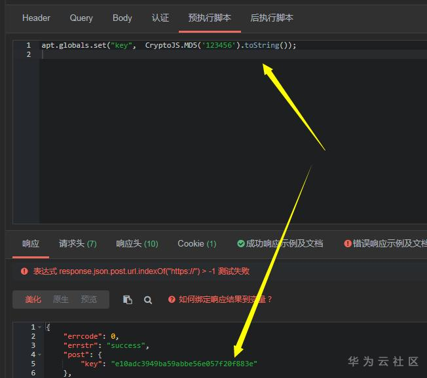Select the 预执行脚本 tab

[x=210, y=18]
